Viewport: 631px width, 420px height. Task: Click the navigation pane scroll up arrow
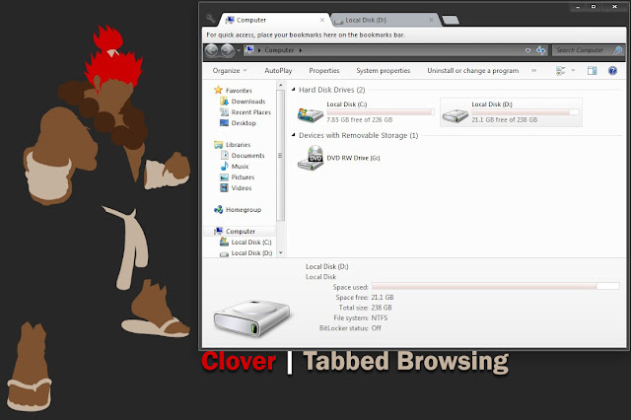(x=280, y=85)
